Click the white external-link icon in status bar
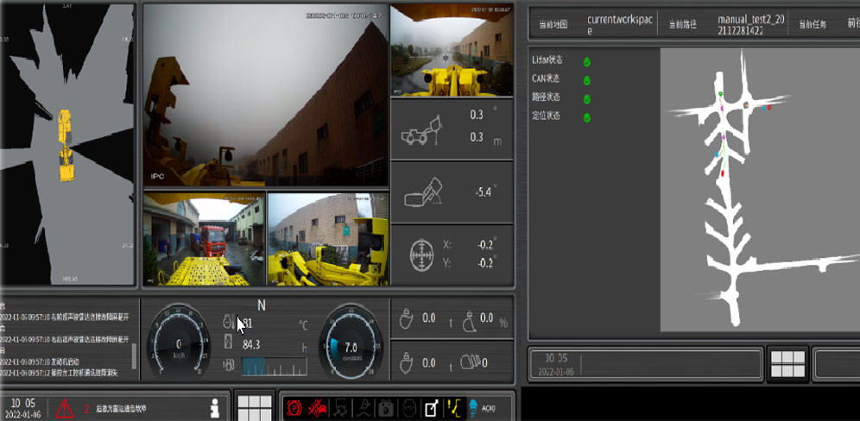 click(x=430, y=408)
